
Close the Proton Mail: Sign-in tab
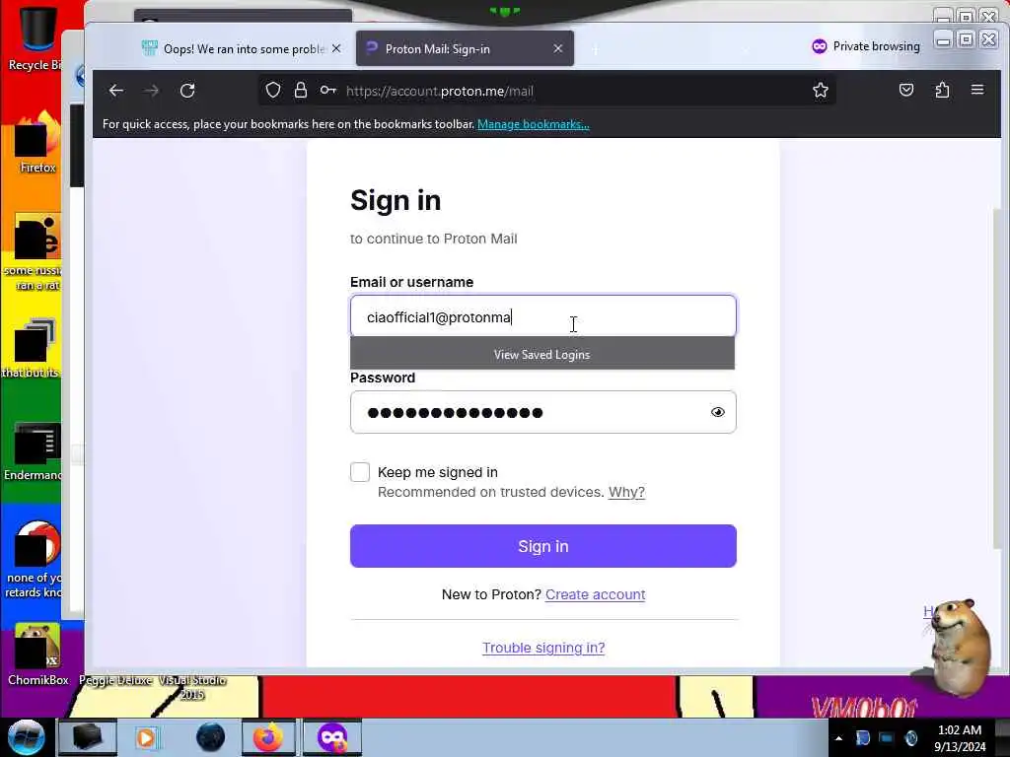click(x=558, y=49)
